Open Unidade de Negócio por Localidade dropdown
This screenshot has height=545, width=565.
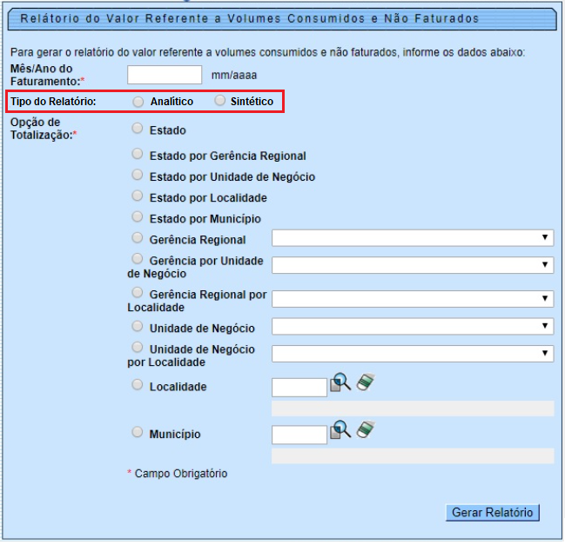point(413,354)
